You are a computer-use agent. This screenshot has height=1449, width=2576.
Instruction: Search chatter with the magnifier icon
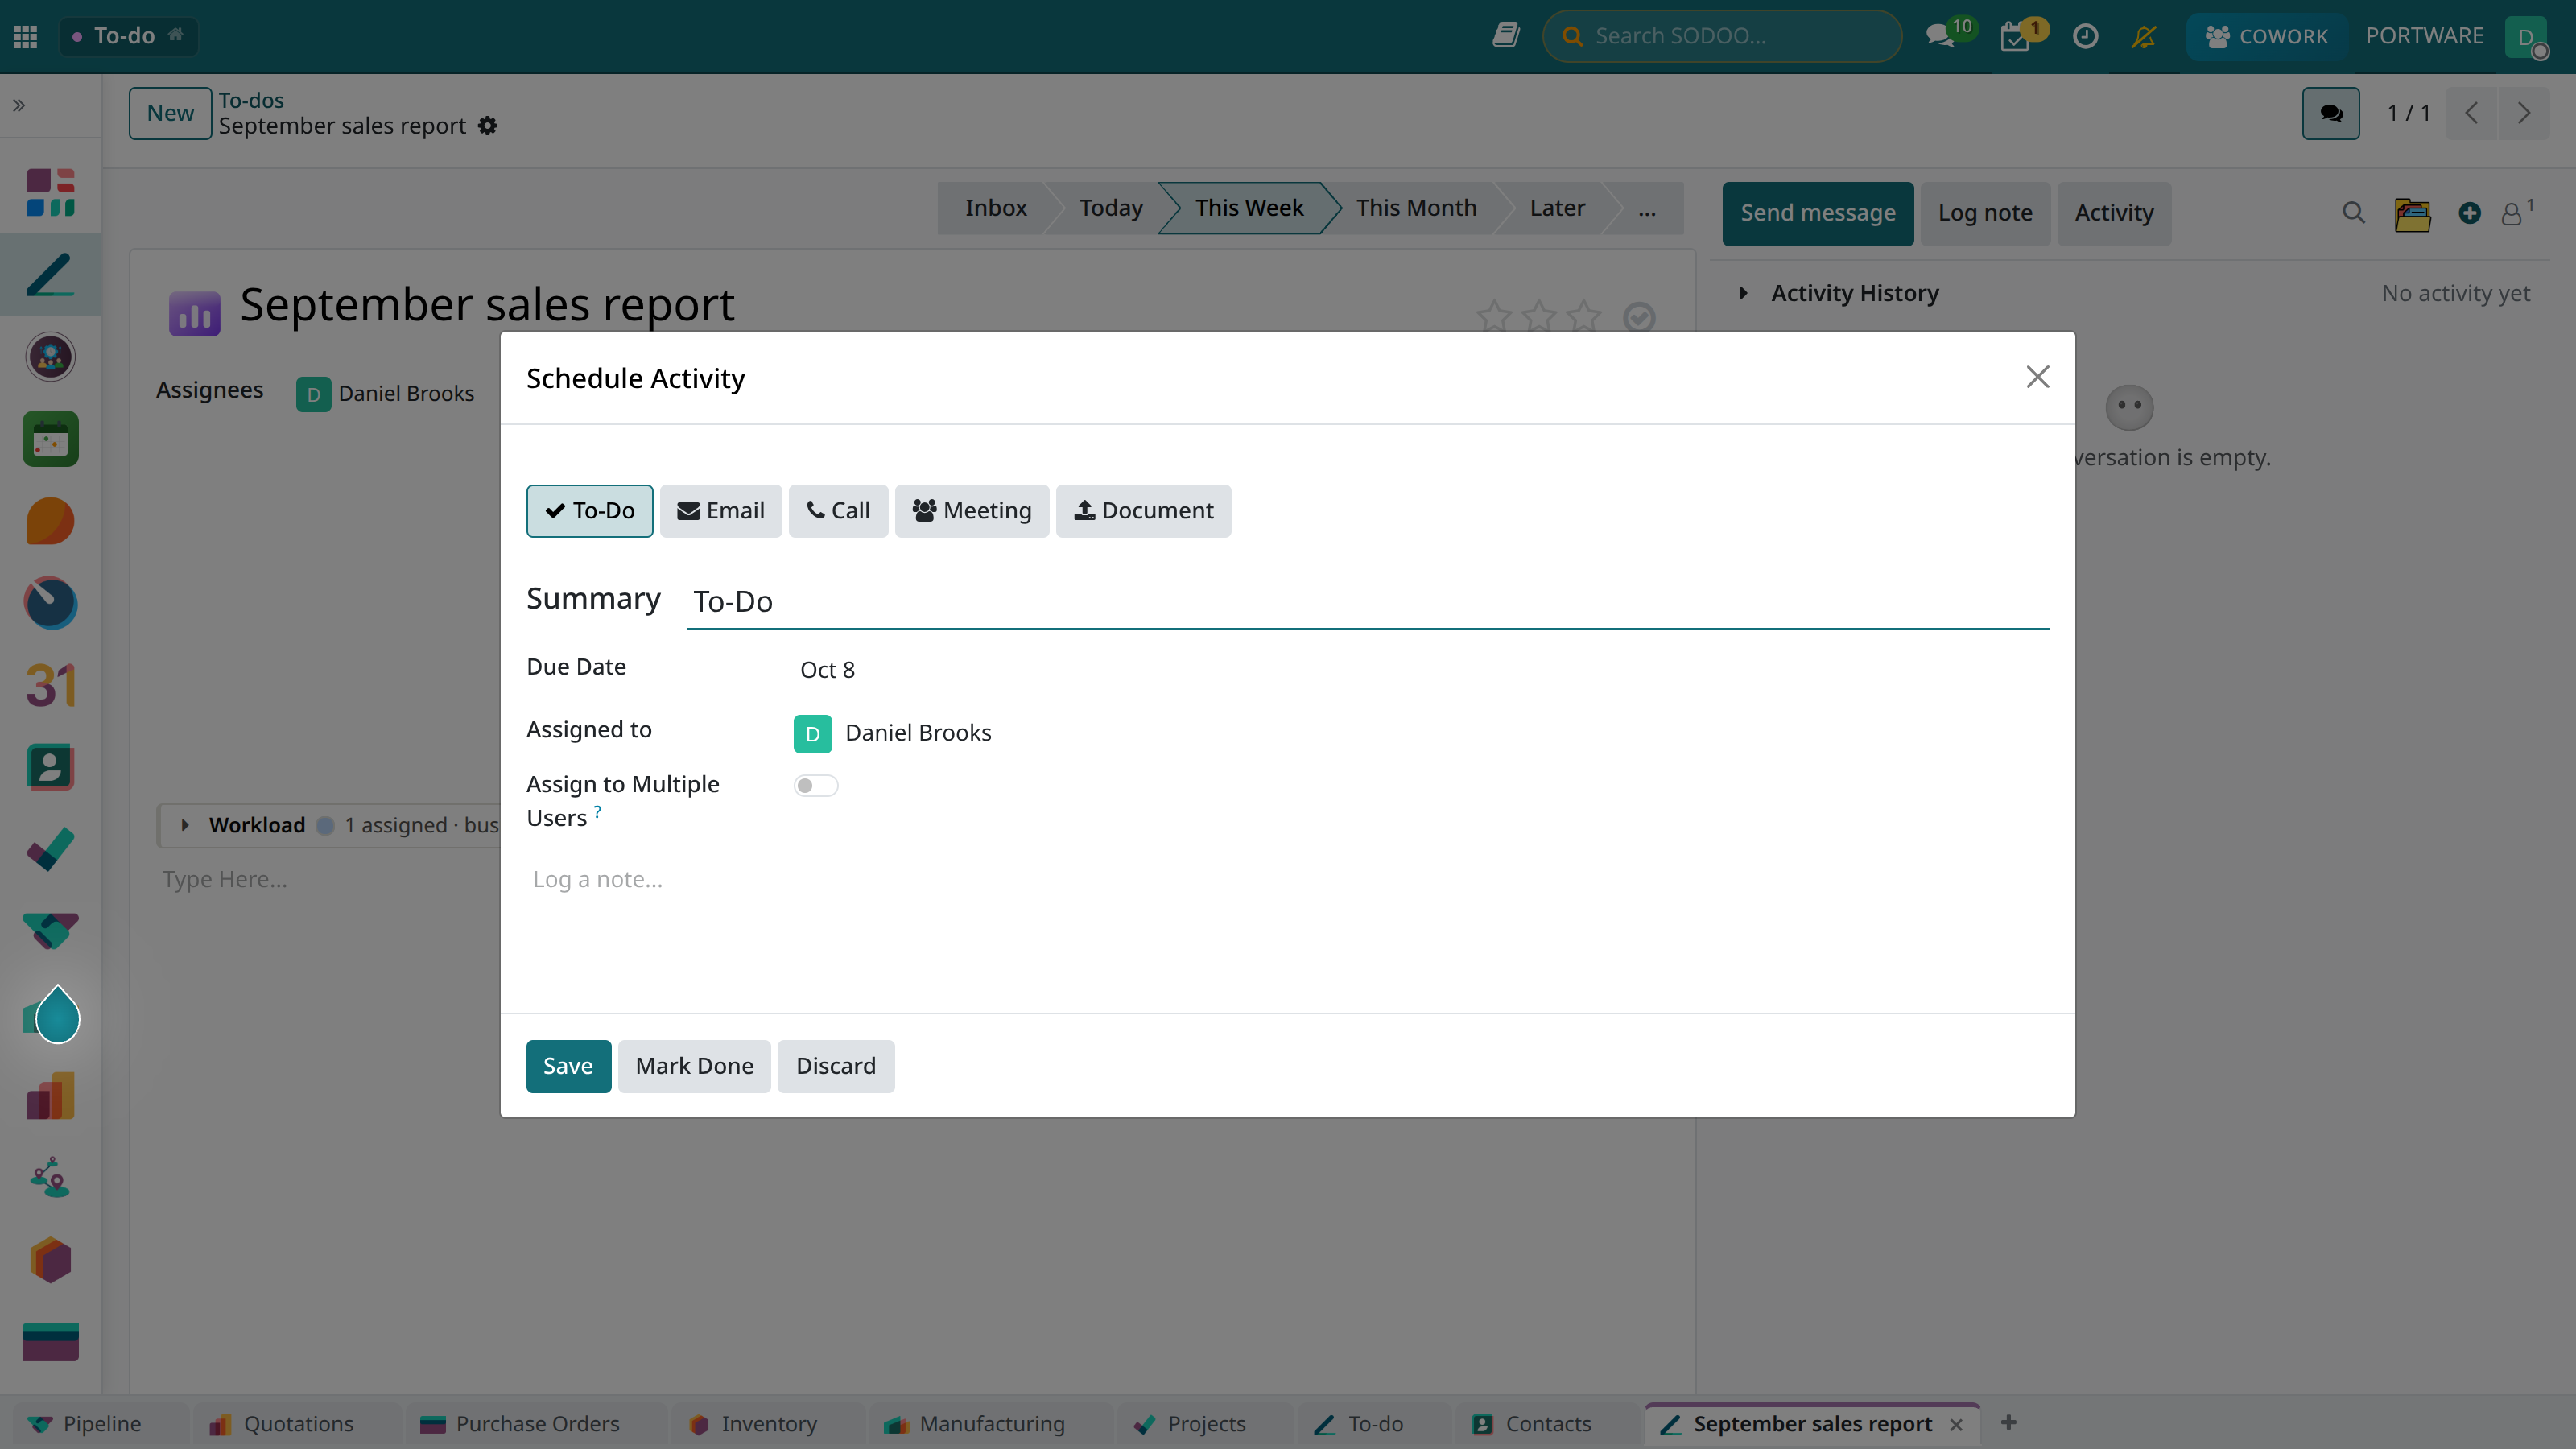point(2353,212)
